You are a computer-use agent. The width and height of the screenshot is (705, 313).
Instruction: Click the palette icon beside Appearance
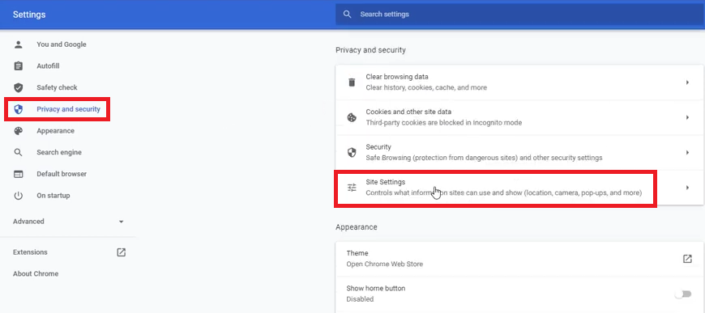(18, 131)
